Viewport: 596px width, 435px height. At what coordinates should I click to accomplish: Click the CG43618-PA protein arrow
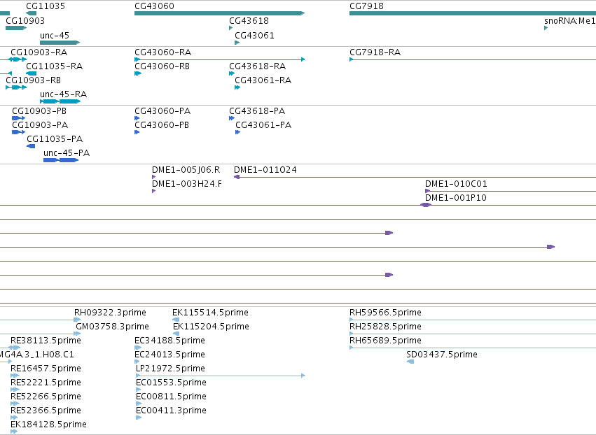[x=232, y=118]
